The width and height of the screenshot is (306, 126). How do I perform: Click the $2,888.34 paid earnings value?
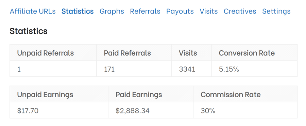tap(133, 111)
